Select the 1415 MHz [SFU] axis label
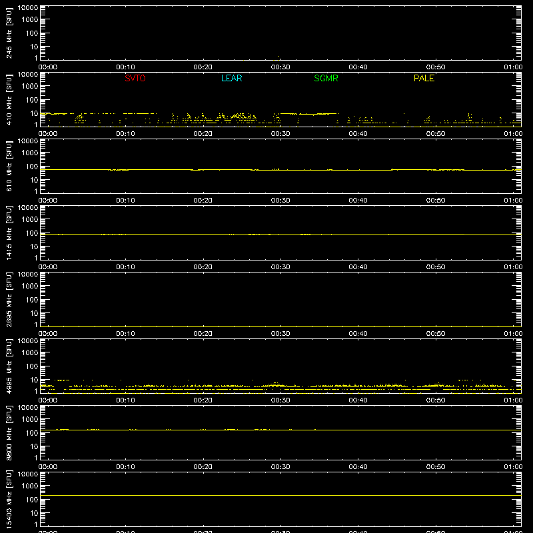Screen dimensions: 533x533 click(x=9, y=233)
